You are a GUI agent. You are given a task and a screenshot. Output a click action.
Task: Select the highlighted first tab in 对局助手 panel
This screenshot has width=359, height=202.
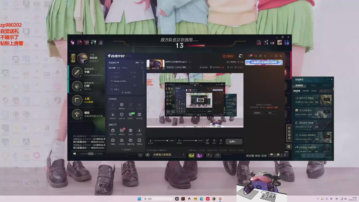pos(299,85)
